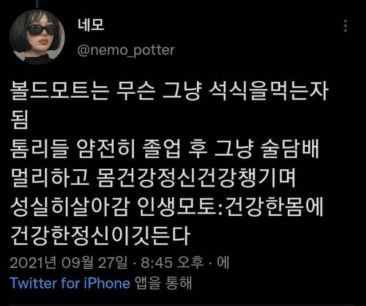The width and height of the screenshot is (366, 306).
Task: Open the 네모 display name profile
Action: 91,25
